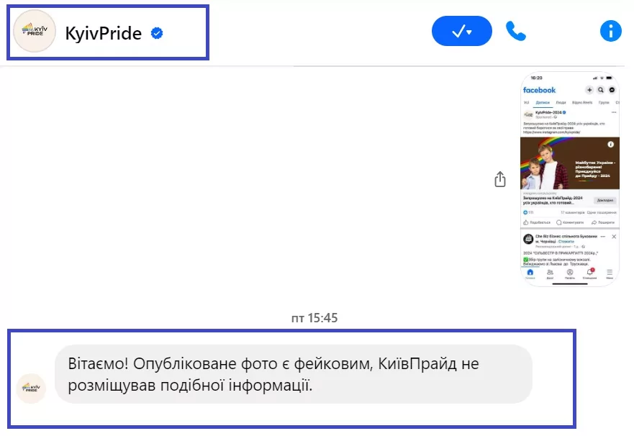The image size is (634, 436).
Task: Click the Messenger icon in Facebook screenshot header
Action: pos(612,90)
